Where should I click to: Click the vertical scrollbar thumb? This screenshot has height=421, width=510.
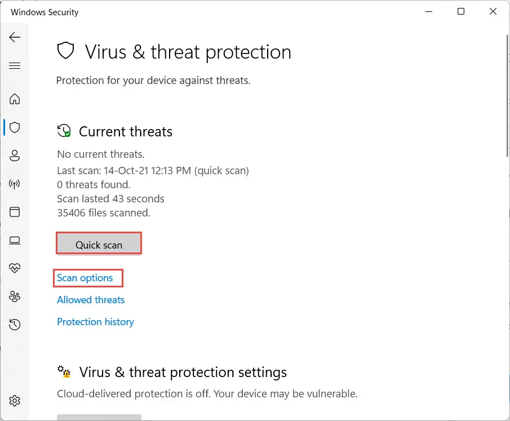507,93
